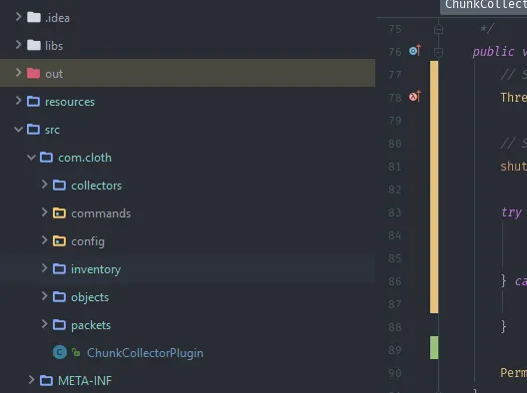Viewport: 527px width, 393px height.
Task: Select the inventory package label
Action: 96,269
